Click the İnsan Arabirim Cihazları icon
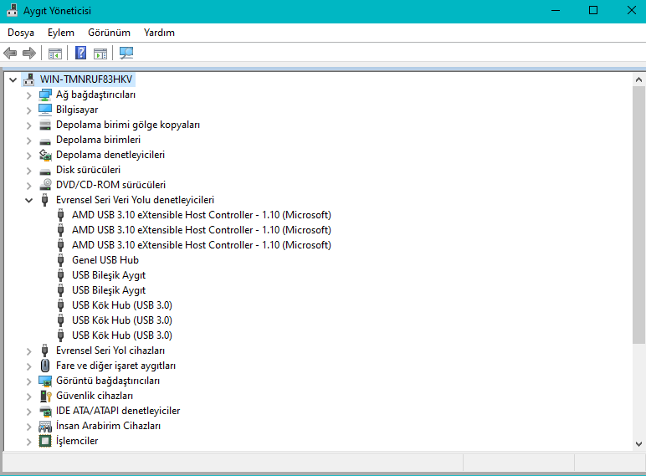The height and width of the screenshot is (476, 646). [x=45, y=426]
